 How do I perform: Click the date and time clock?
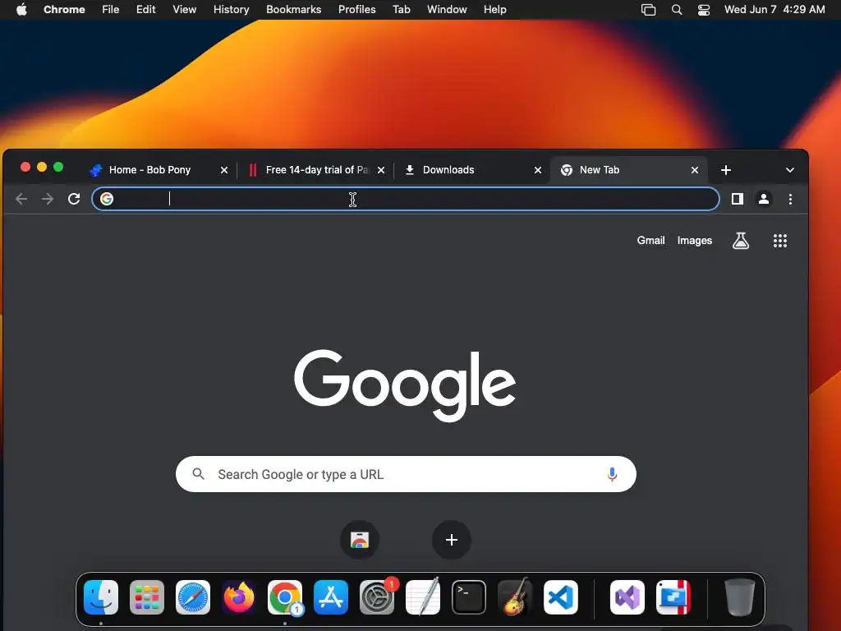(774, 9)
